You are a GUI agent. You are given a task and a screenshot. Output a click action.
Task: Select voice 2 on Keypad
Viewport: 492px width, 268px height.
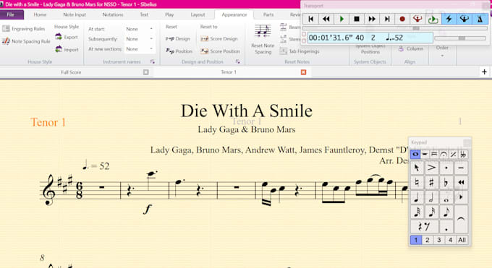pyautogui.click(x=428, y=240)
